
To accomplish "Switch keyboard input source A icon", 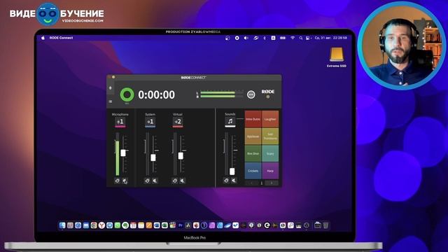I will [273, 38].
